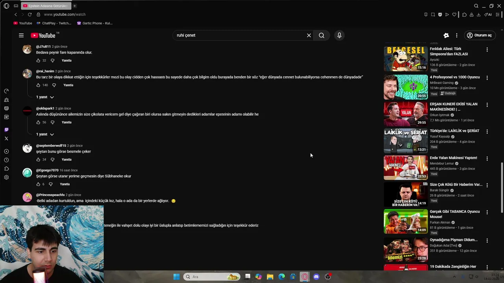Open settings gear in Opera sidebar

coord(6,177)
